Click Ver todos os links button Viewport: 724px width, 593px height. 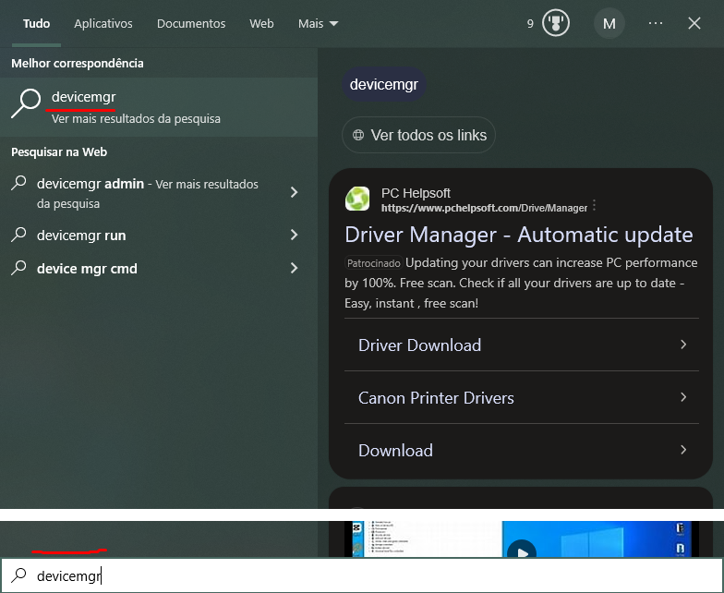click(x=418, y=135)
